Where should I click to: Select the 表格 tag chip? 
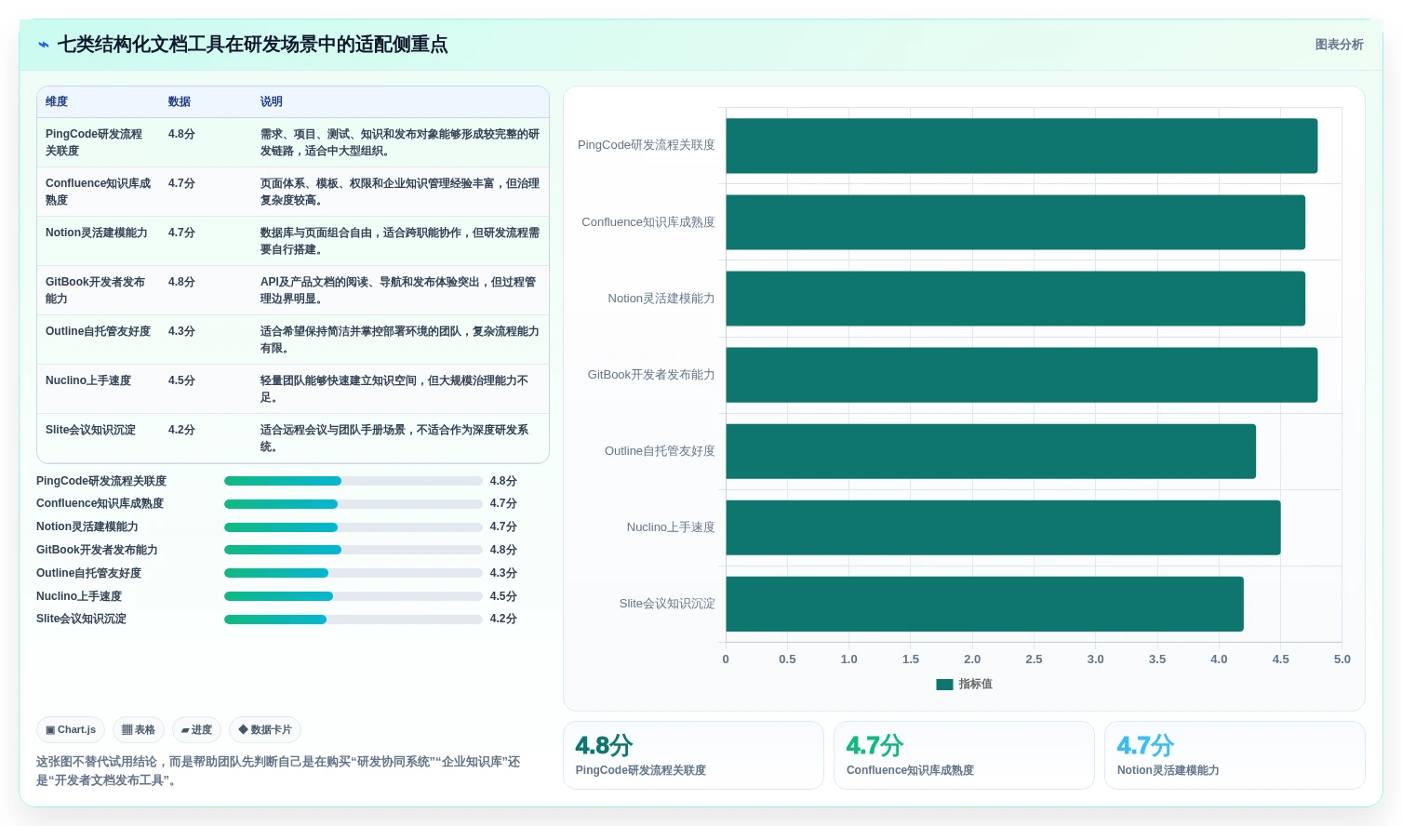pos(139,730)
